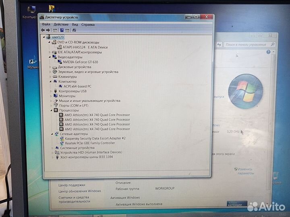Select the user123 computer root icon
290x217 pixels.
tap(48, 37)
